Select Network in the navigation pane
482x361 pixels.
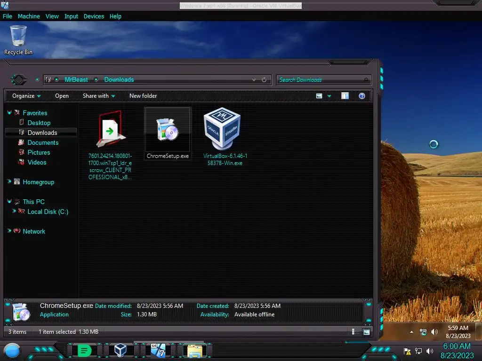tap(34, 231)
